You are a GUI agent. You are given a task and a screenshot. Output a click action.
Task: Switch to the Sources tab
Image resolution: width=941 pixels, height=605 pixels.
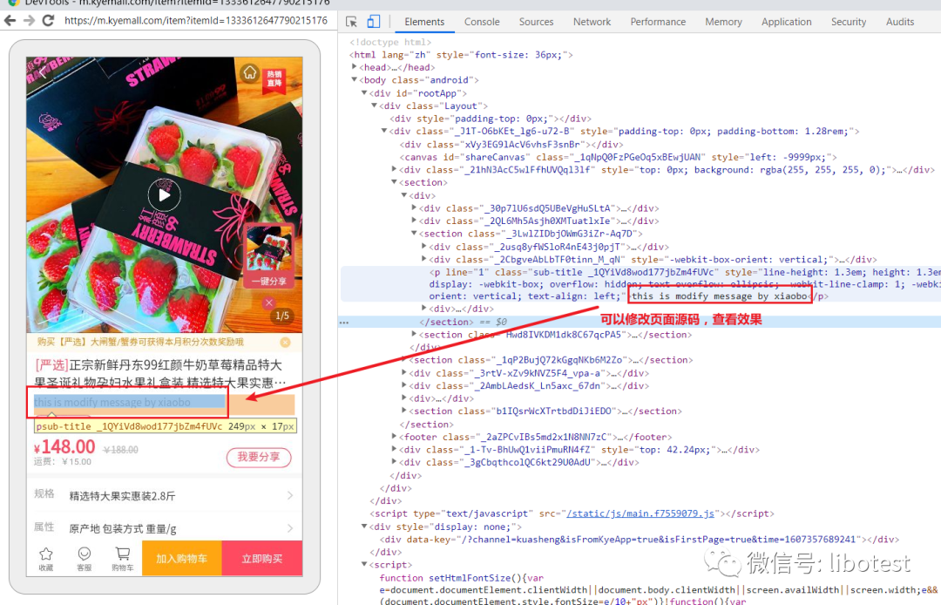click(x=536, y=22)
